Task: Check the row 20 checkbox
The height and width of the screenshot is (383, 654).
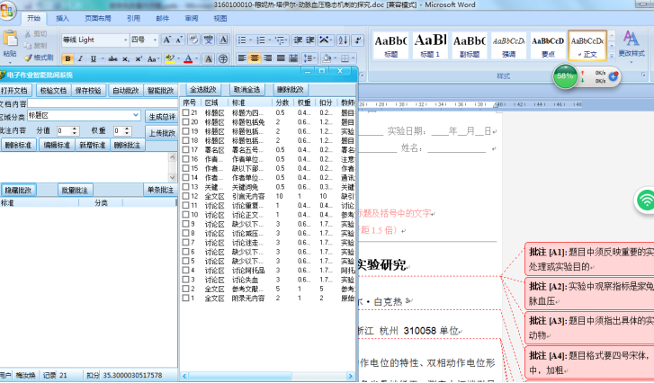Action: (x=186, y=122)
